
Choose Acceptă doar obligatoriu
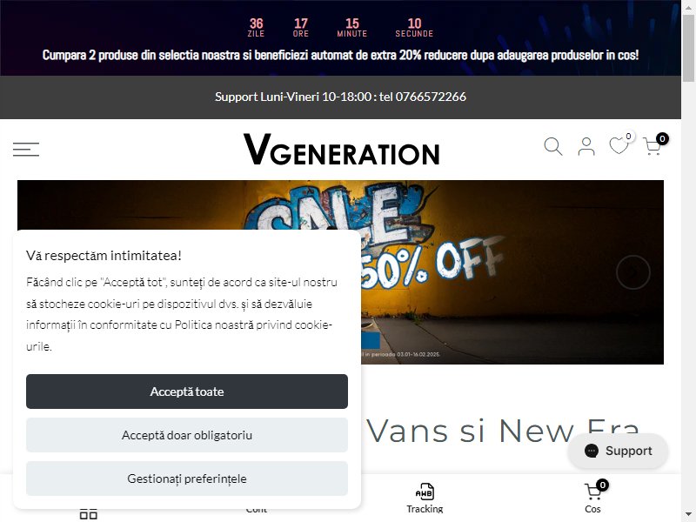[x=187, y=435]
